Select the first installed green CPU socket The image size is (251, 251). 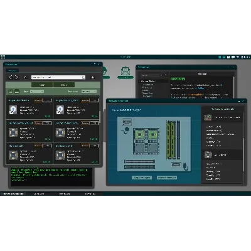click(x=139, y=134)
